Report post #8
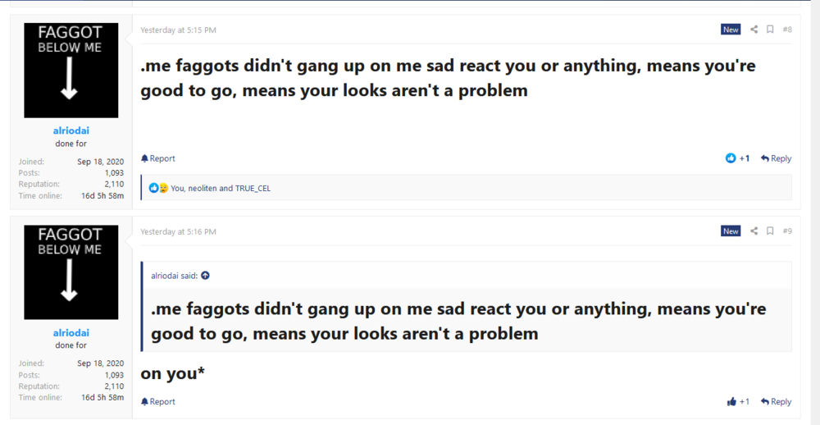This screenshot has width=820, height=425. (158, 158)
